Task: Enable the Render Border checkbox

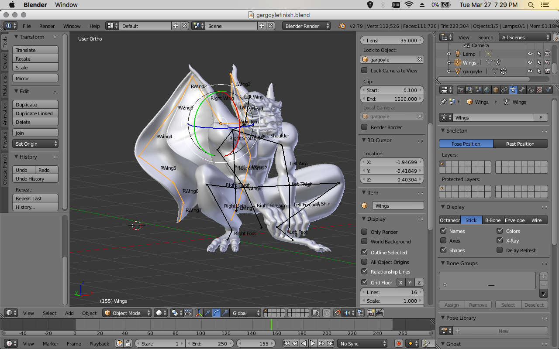Action: [364, 127]
